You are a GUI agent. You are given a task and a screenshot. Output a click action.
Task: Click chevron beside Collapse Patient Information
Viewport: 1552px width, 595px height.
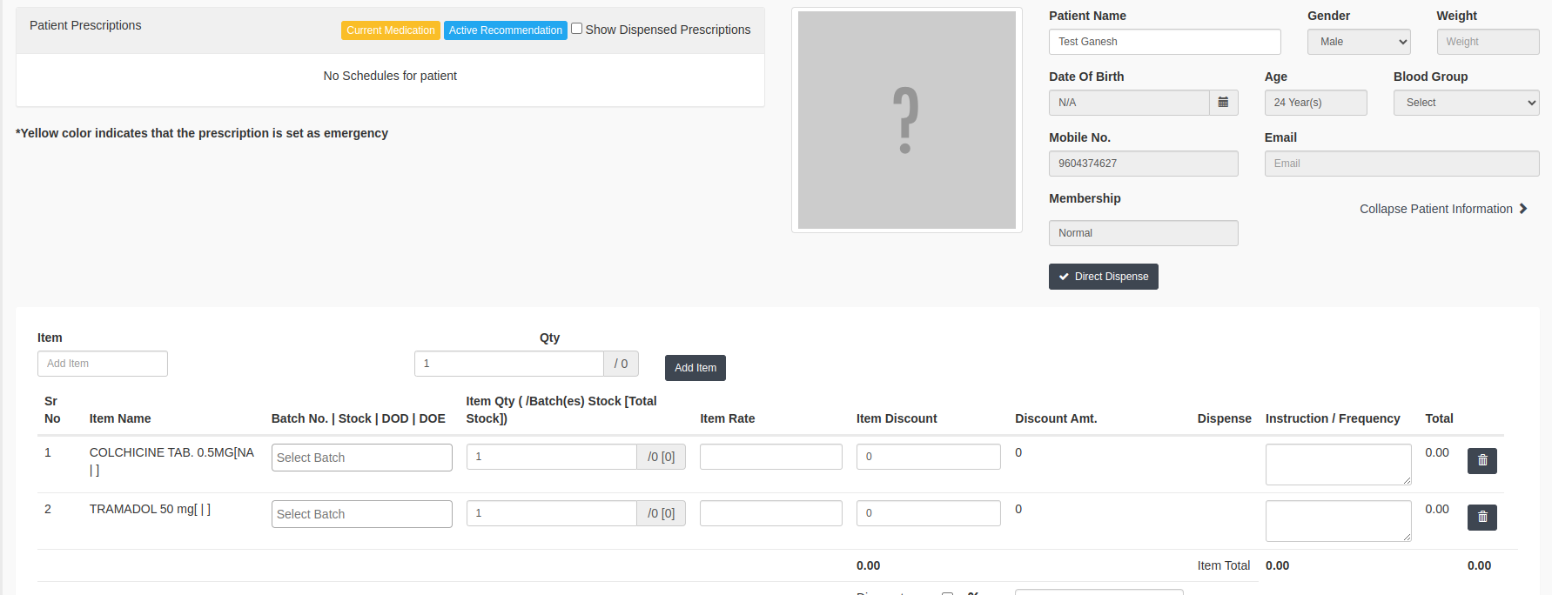coord(1523,209)
